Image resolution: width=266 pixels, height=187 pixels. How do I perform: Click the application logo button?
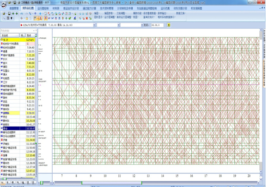4,5
